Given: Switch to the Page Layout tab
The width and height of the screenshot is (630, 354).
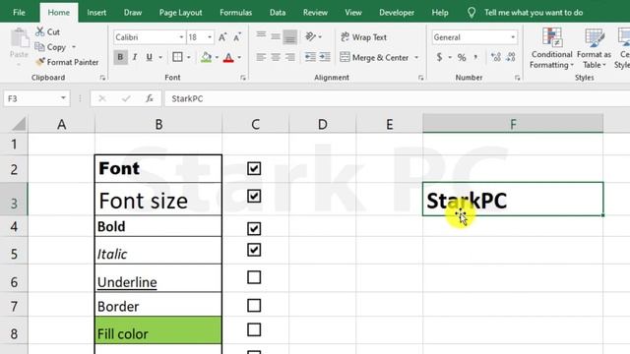Looking at the screenshot, I should tap(180, 13).
